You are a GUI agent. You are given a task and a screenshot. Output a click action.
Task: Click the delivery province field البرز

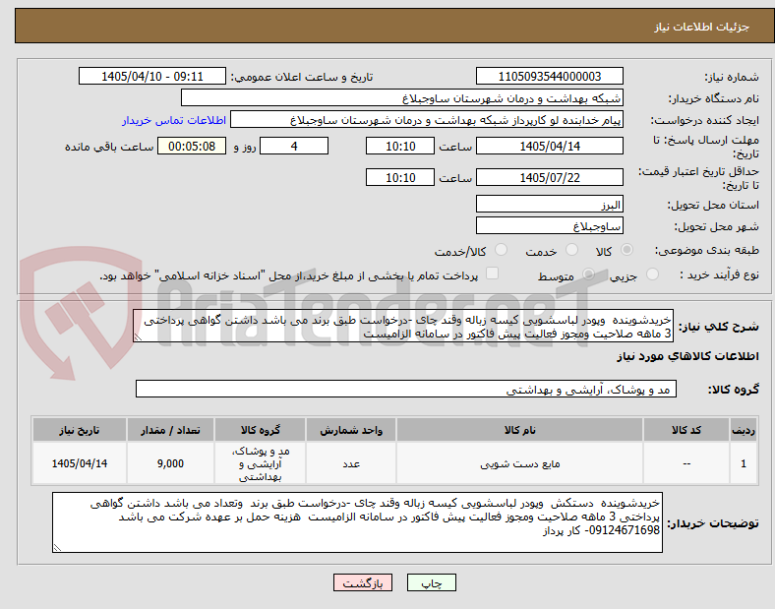point(550,204)
